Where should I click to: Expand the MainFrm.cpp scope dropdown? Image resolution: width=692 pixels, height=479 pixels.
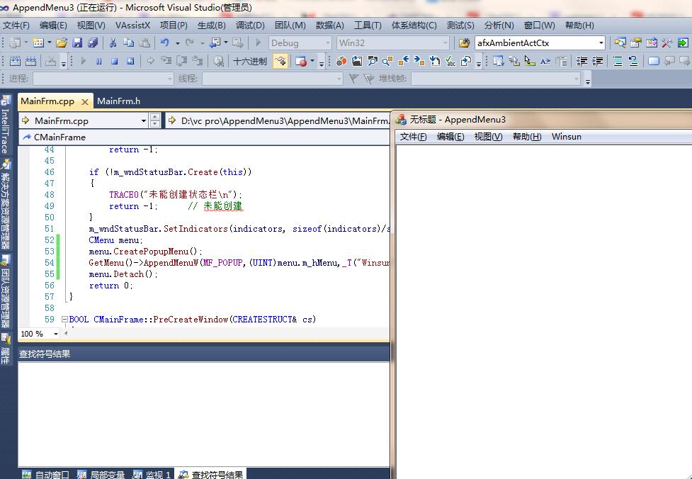click(143, 121)
